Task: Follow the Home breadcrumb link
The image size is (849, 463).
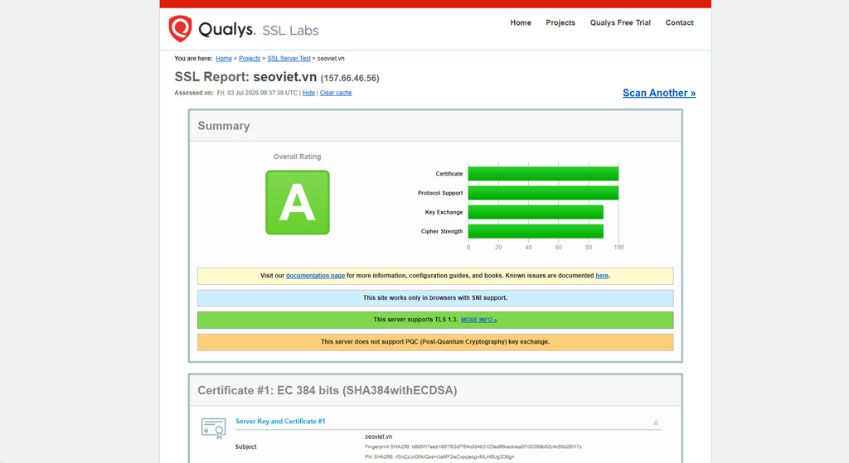Action: [x=224, y=59]
